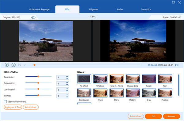The width and height of the screenshot is (184, 121).
Task: Play the video preview
Action: click(x=7, y=65)
